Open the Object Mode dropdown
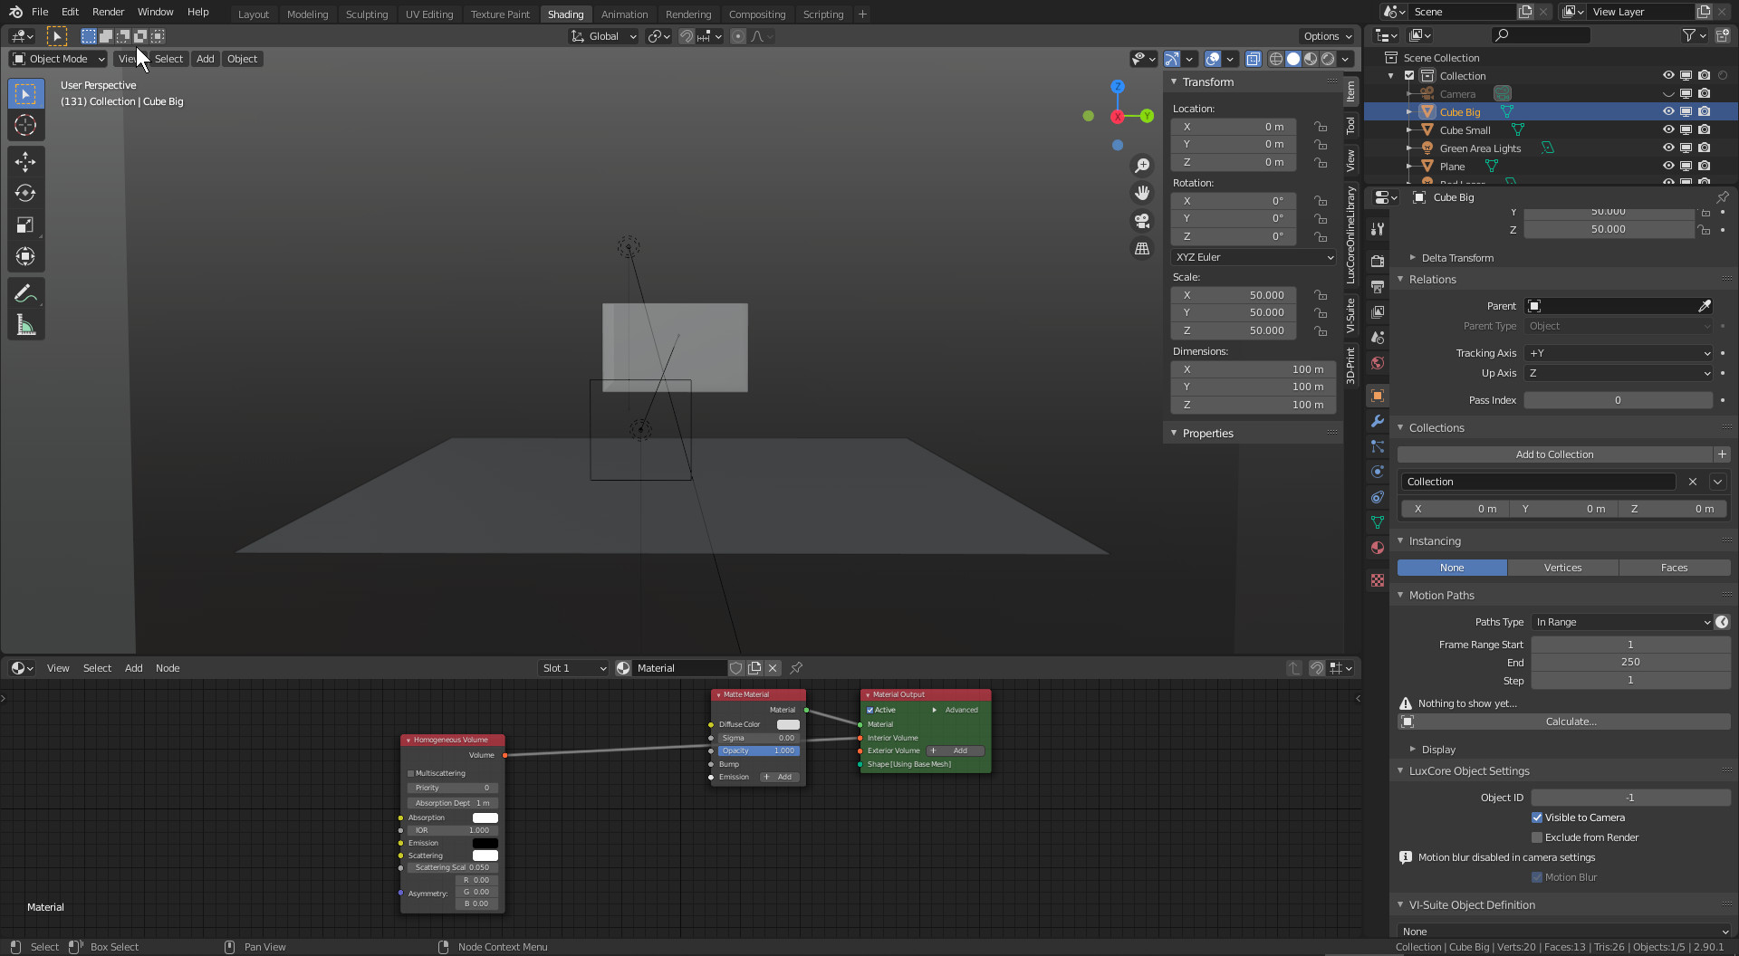 [59, 59]
